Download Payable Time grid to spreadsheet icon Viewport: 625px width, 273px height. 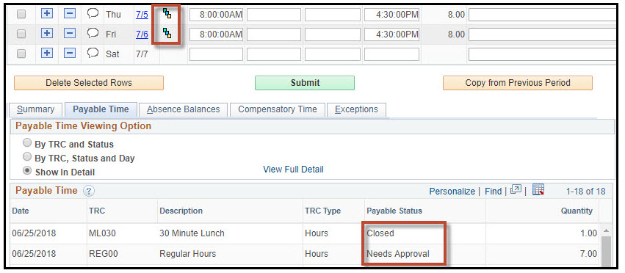pyautogui.click(x=538, y=190)
